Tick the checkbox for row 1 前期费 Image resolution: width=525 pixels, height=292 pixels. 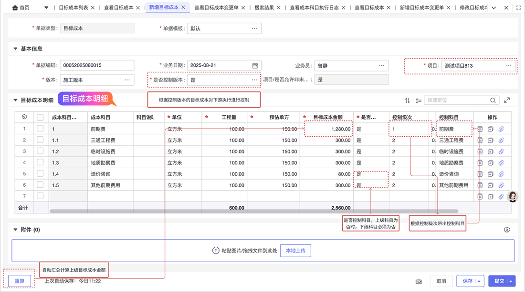pyautogui.click(x=41, y=129)
